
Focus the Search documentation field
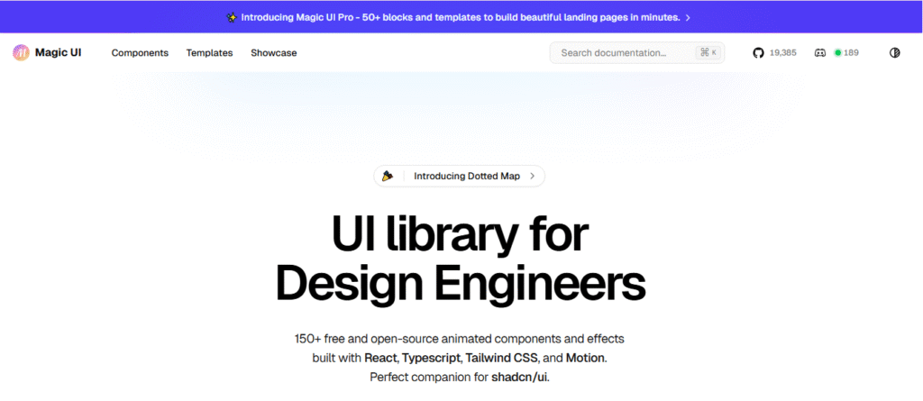point(637,52)
